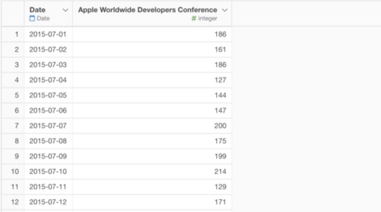The width and height of the screenshot is (381, 212).
Task: Open the Date column dropdown chevron
Action: (x=65, y=10)
